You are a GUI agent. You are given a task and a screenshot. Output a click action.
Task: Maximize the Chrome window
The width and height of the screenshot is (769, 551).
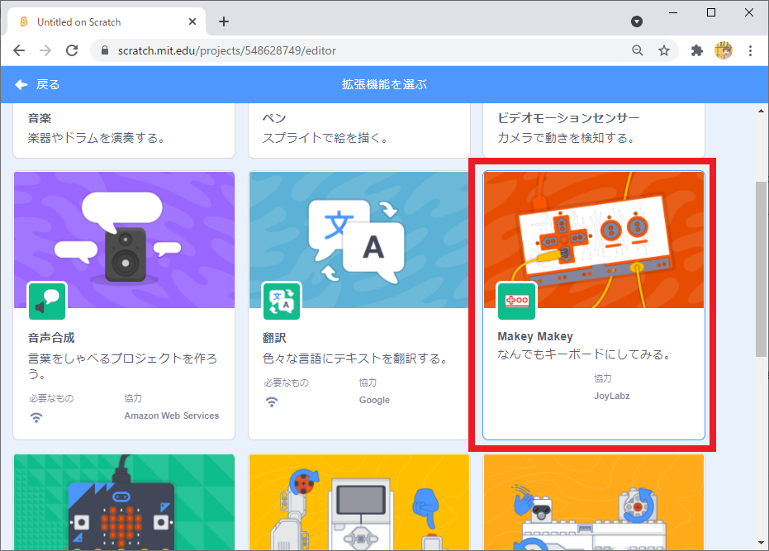tap(711, 12)
